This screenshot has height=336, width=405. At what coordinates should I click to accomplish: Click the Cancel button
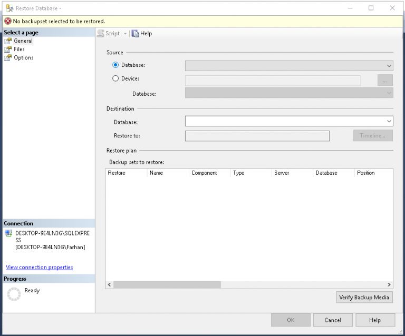pyautogui.click(x=333, y=320)
